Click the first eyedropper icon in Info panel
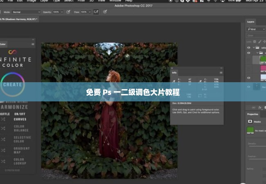 (174, 81)
